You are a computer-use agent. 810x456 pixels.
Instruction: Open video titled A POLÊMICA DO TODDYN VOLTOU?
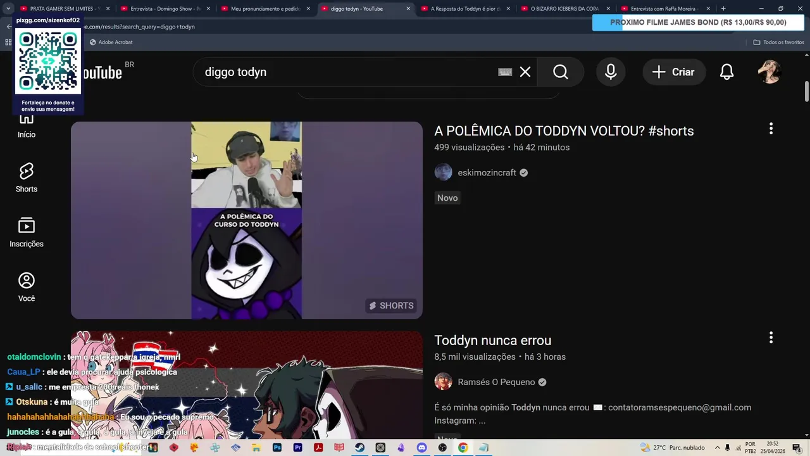[x=564, y=131]
